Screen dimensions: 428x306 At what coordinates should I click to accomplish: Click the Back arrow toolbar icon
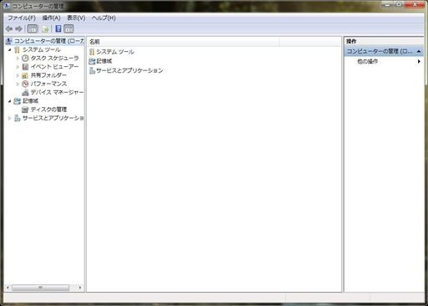click(x=9, y=28)
